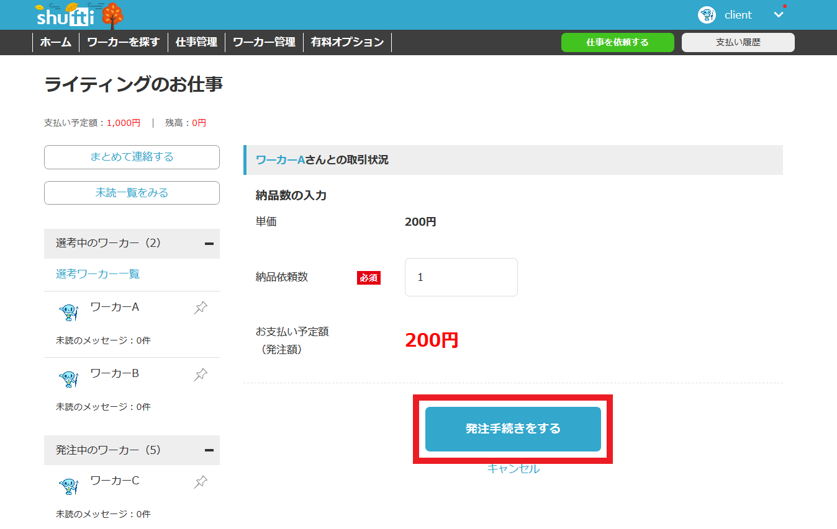
Task: Click the ワーカーC avatar icon
Action: [x=68, y=486]
